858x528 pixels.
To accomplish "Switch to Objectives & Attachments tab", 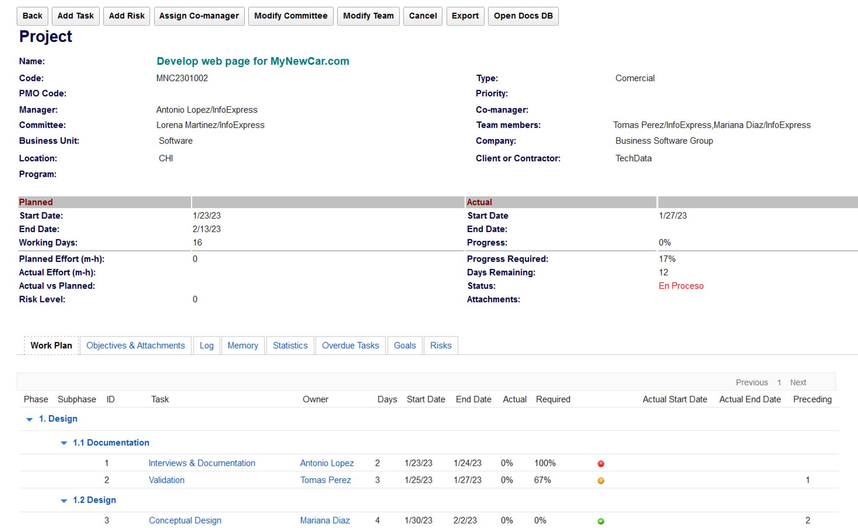I will [x=136, y=345].
